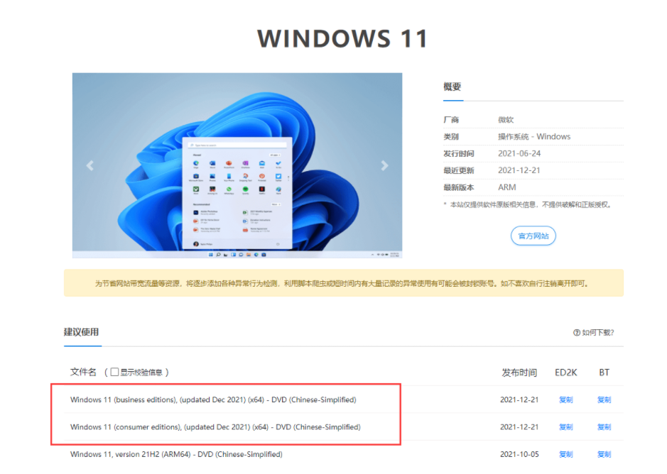
Task: Toggle the 显示校验信息 checkbox
Action: [114, 372]
